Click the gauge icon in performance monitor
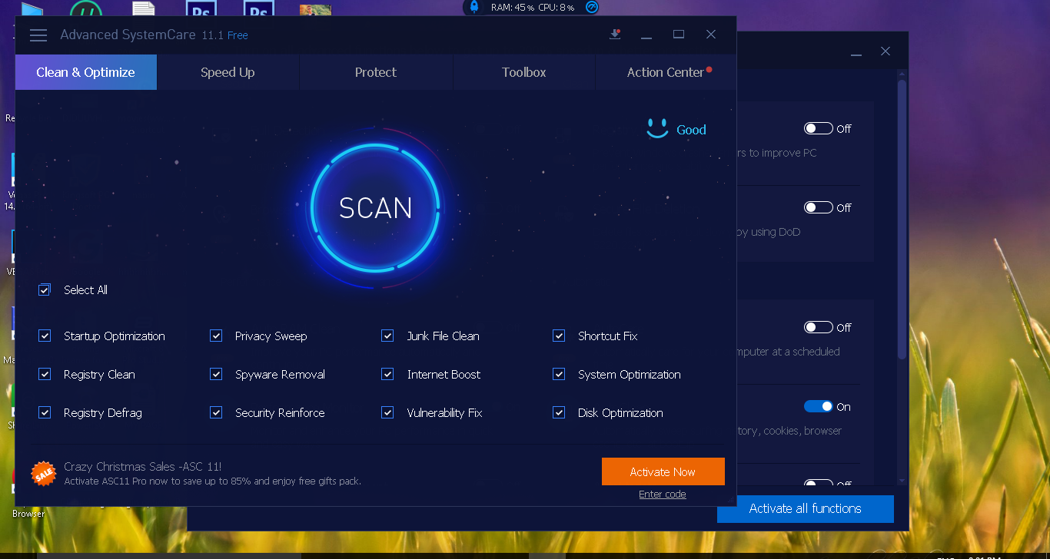1050x559 pixels. [x=591, y=7]
